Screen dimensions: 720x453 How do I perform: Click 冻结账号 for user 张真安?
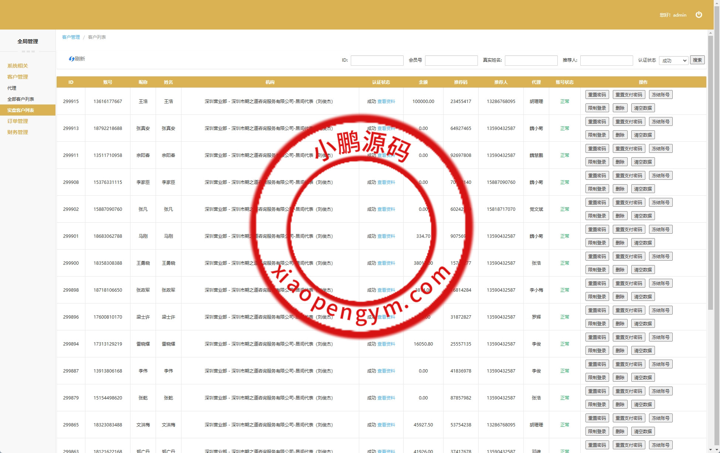click(660, 122)
